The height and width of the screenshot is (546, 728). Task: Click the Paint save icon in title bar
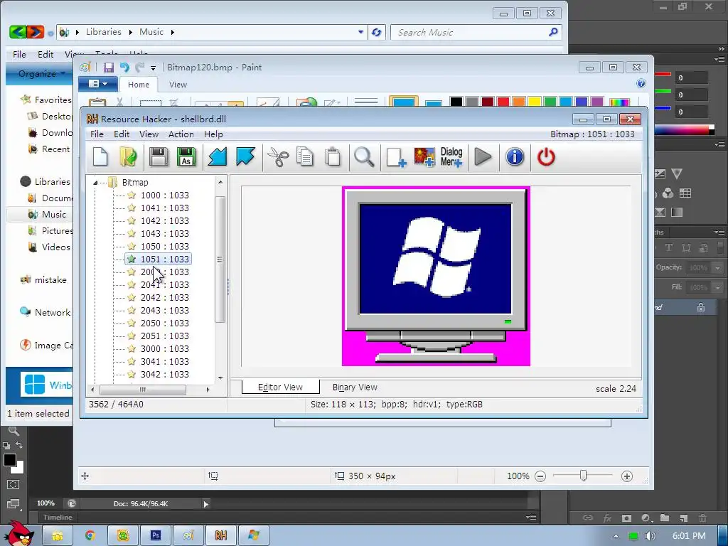click(109, 68)
